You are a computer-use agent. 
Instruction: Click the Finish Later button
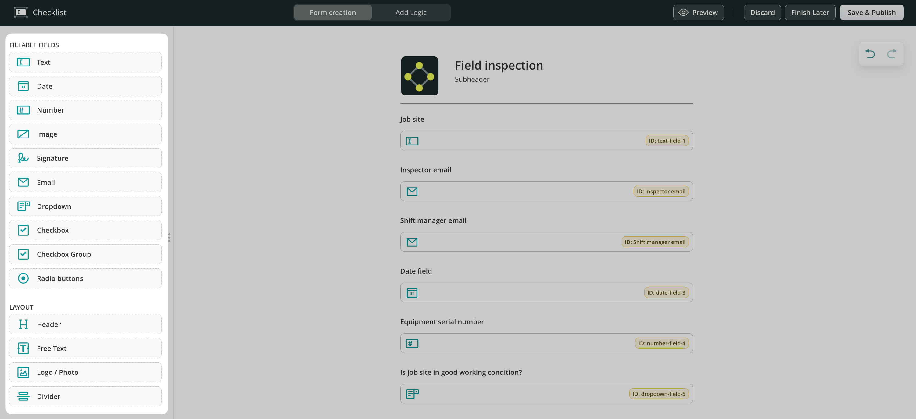810,13
